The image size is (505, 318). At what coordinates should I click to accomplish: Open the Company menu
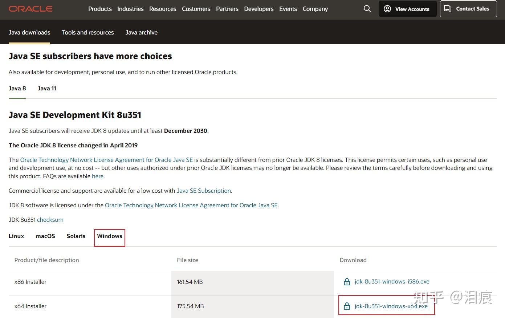[315, 9]
